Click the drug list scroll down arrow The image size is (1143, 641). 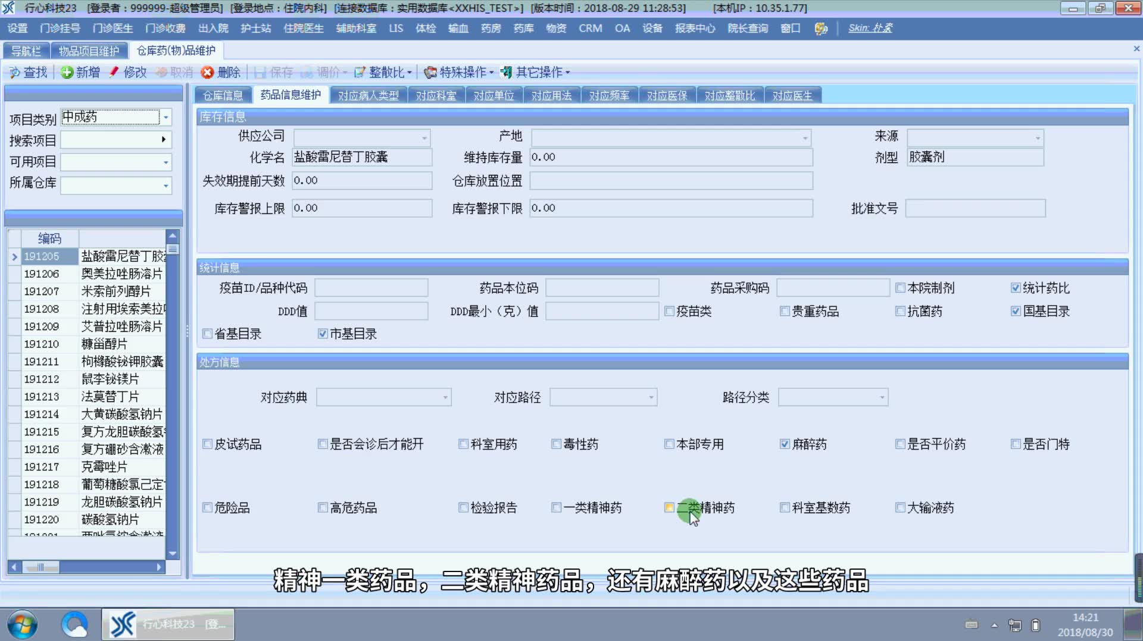click(x=173, y=554)
